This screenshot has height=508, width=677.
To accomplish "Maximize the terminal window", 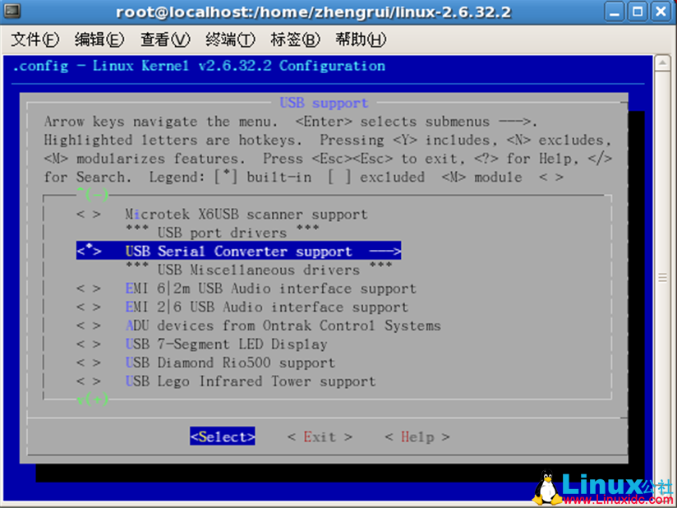I will [638, 12].
